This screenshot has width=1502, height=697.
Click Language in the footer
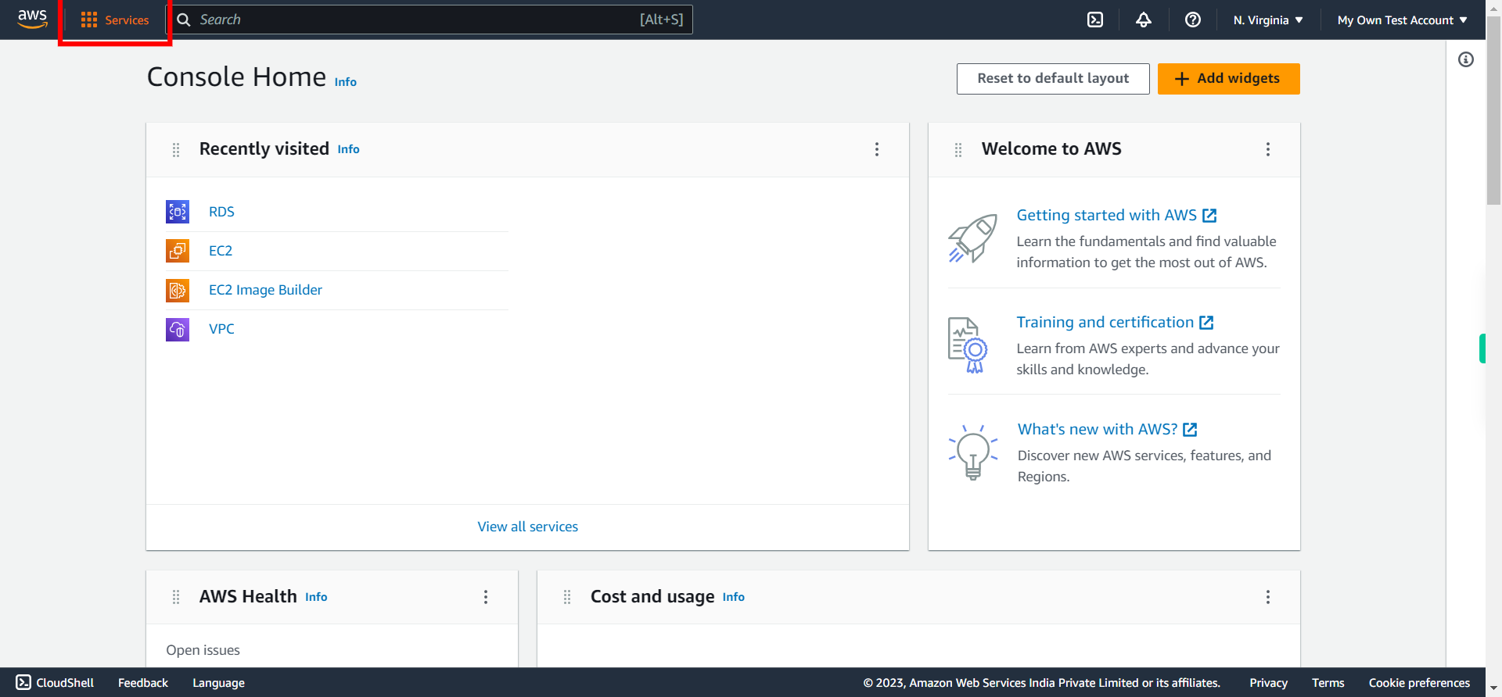[x=218, y=683]
